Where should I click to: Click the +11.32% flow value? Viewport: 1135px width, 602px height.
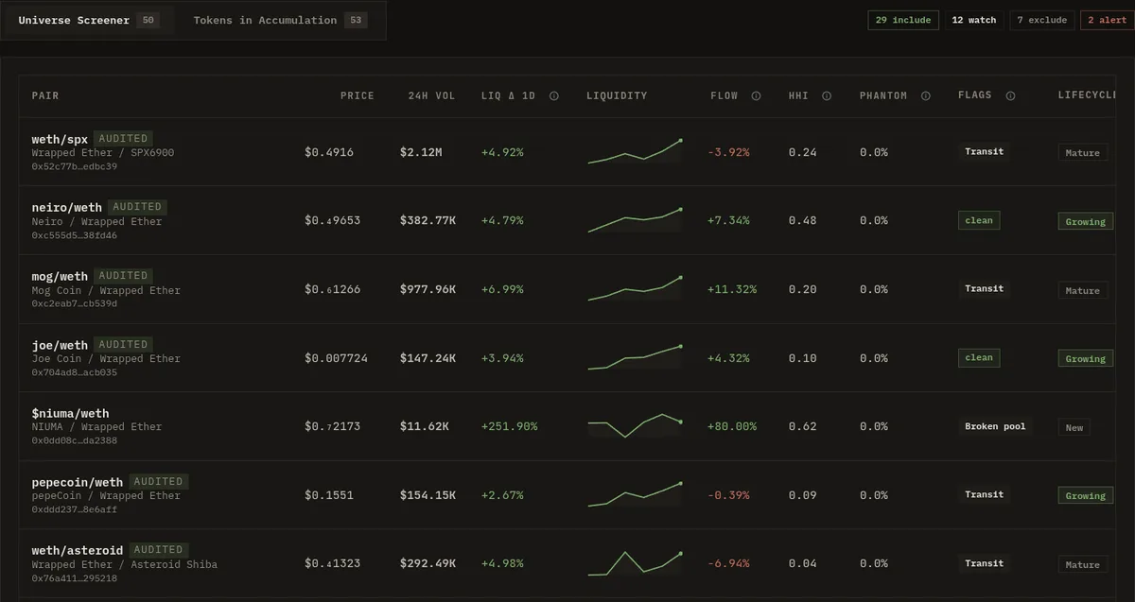(732, 289)
